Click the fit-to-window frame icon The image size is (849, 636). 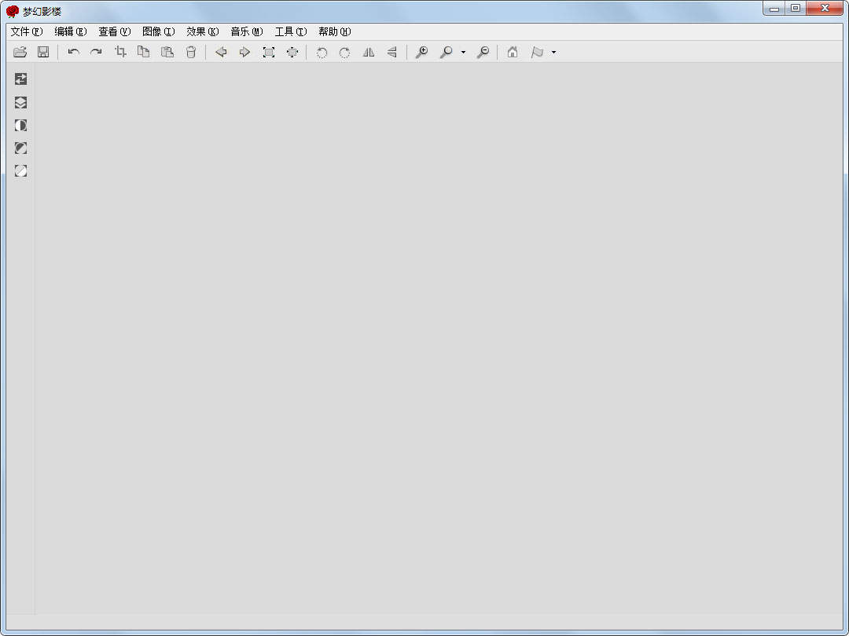coord(268,52)
